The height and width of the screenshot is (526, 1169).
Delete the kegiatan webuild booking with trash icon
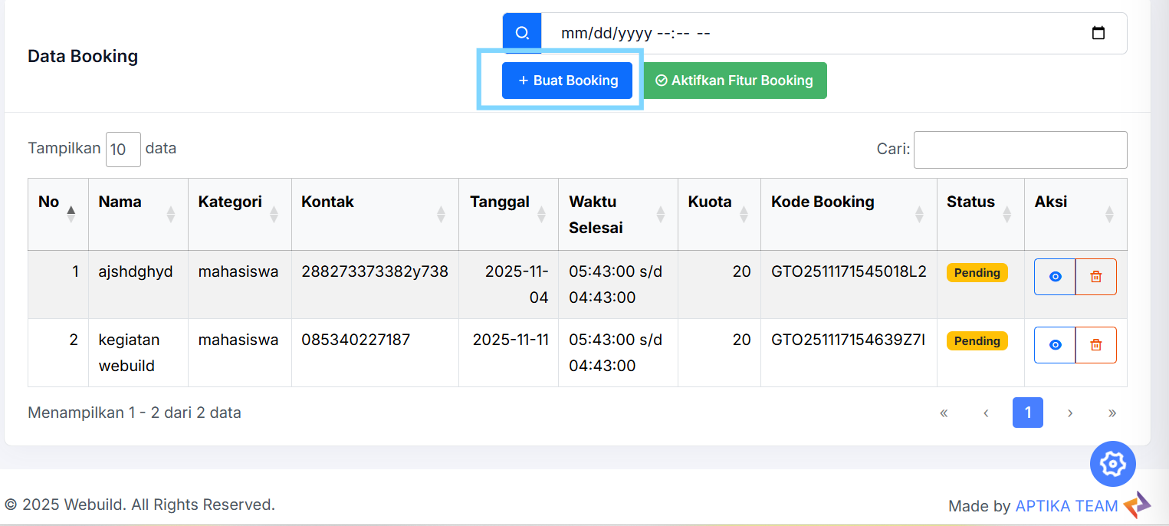click(1095, 345)
